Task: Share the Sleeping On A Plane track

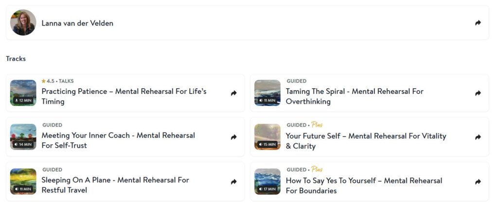Action: coord(233,182)
